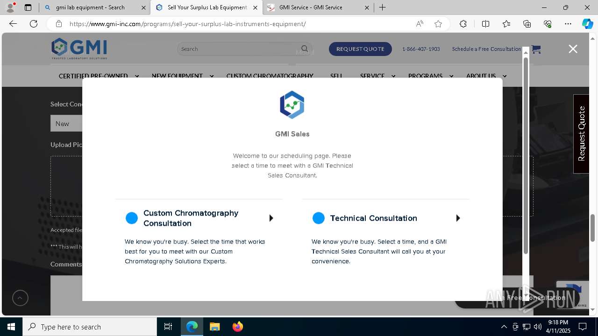Click the Windows taskbar search box

click(x=90, y=327)
